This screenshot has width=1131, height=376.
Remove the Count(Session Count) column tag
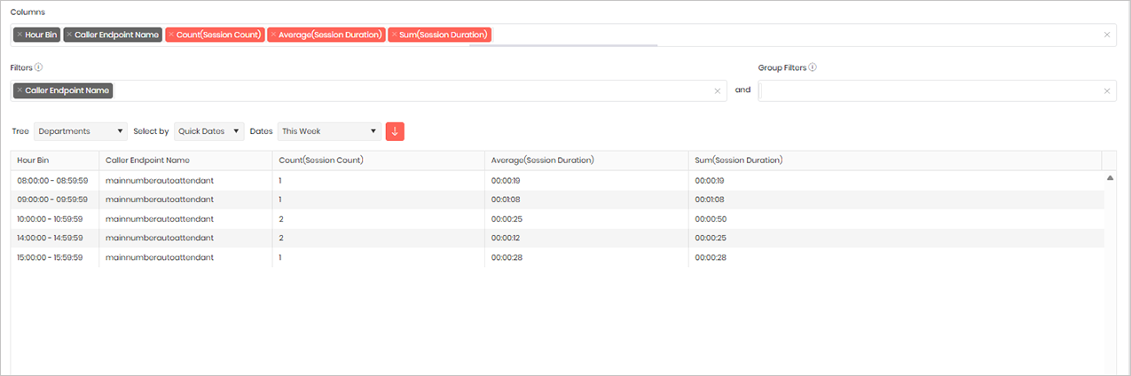click(x=171, y=35)
